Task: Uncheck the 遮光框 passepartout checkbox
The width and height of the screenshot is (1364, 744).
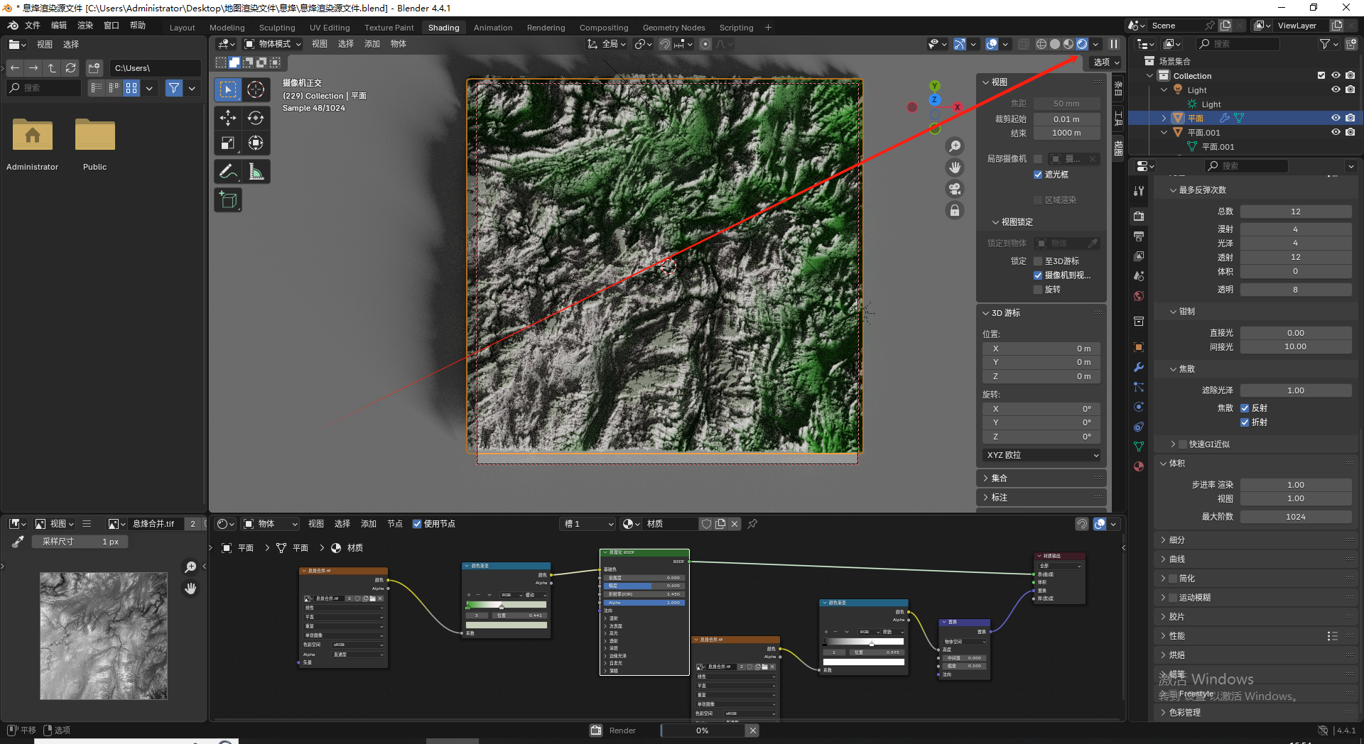Action: coord(1038,175)
